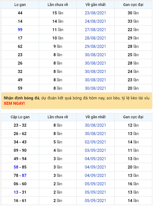Open the 24/08/2021 date for number 14
This screenshot has height=206, width=153.
coord(95,21)
